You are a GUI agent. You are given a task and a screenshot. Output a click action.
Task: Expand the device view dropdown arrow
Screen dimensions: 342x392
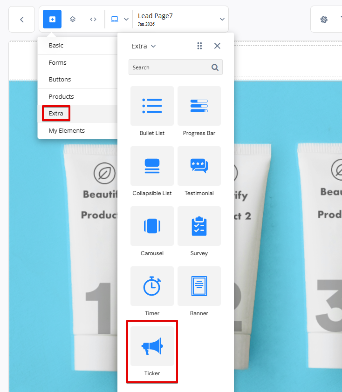[x=126, y=20]
